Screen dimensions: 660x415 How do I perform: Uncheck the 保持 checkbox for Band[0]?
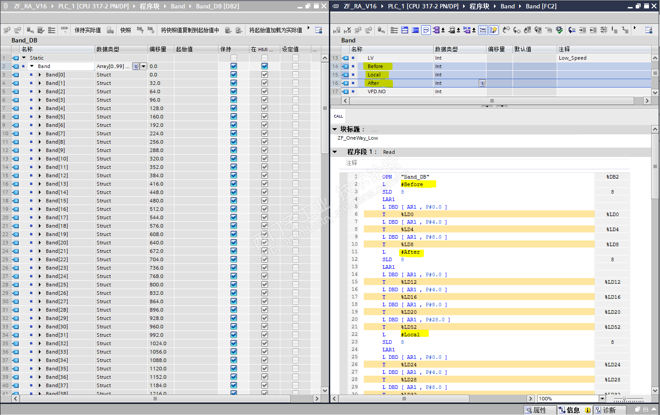coord(234,75)
